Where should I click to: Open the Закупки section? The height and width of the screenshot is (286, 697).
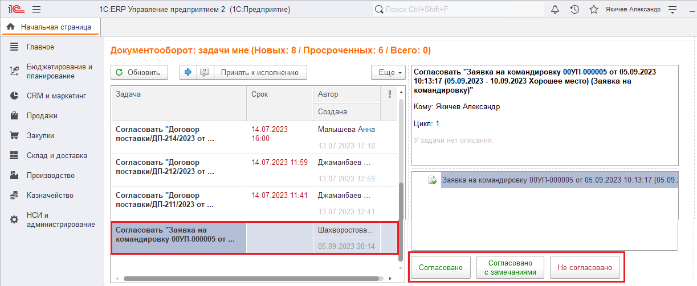tap(40, 136)
